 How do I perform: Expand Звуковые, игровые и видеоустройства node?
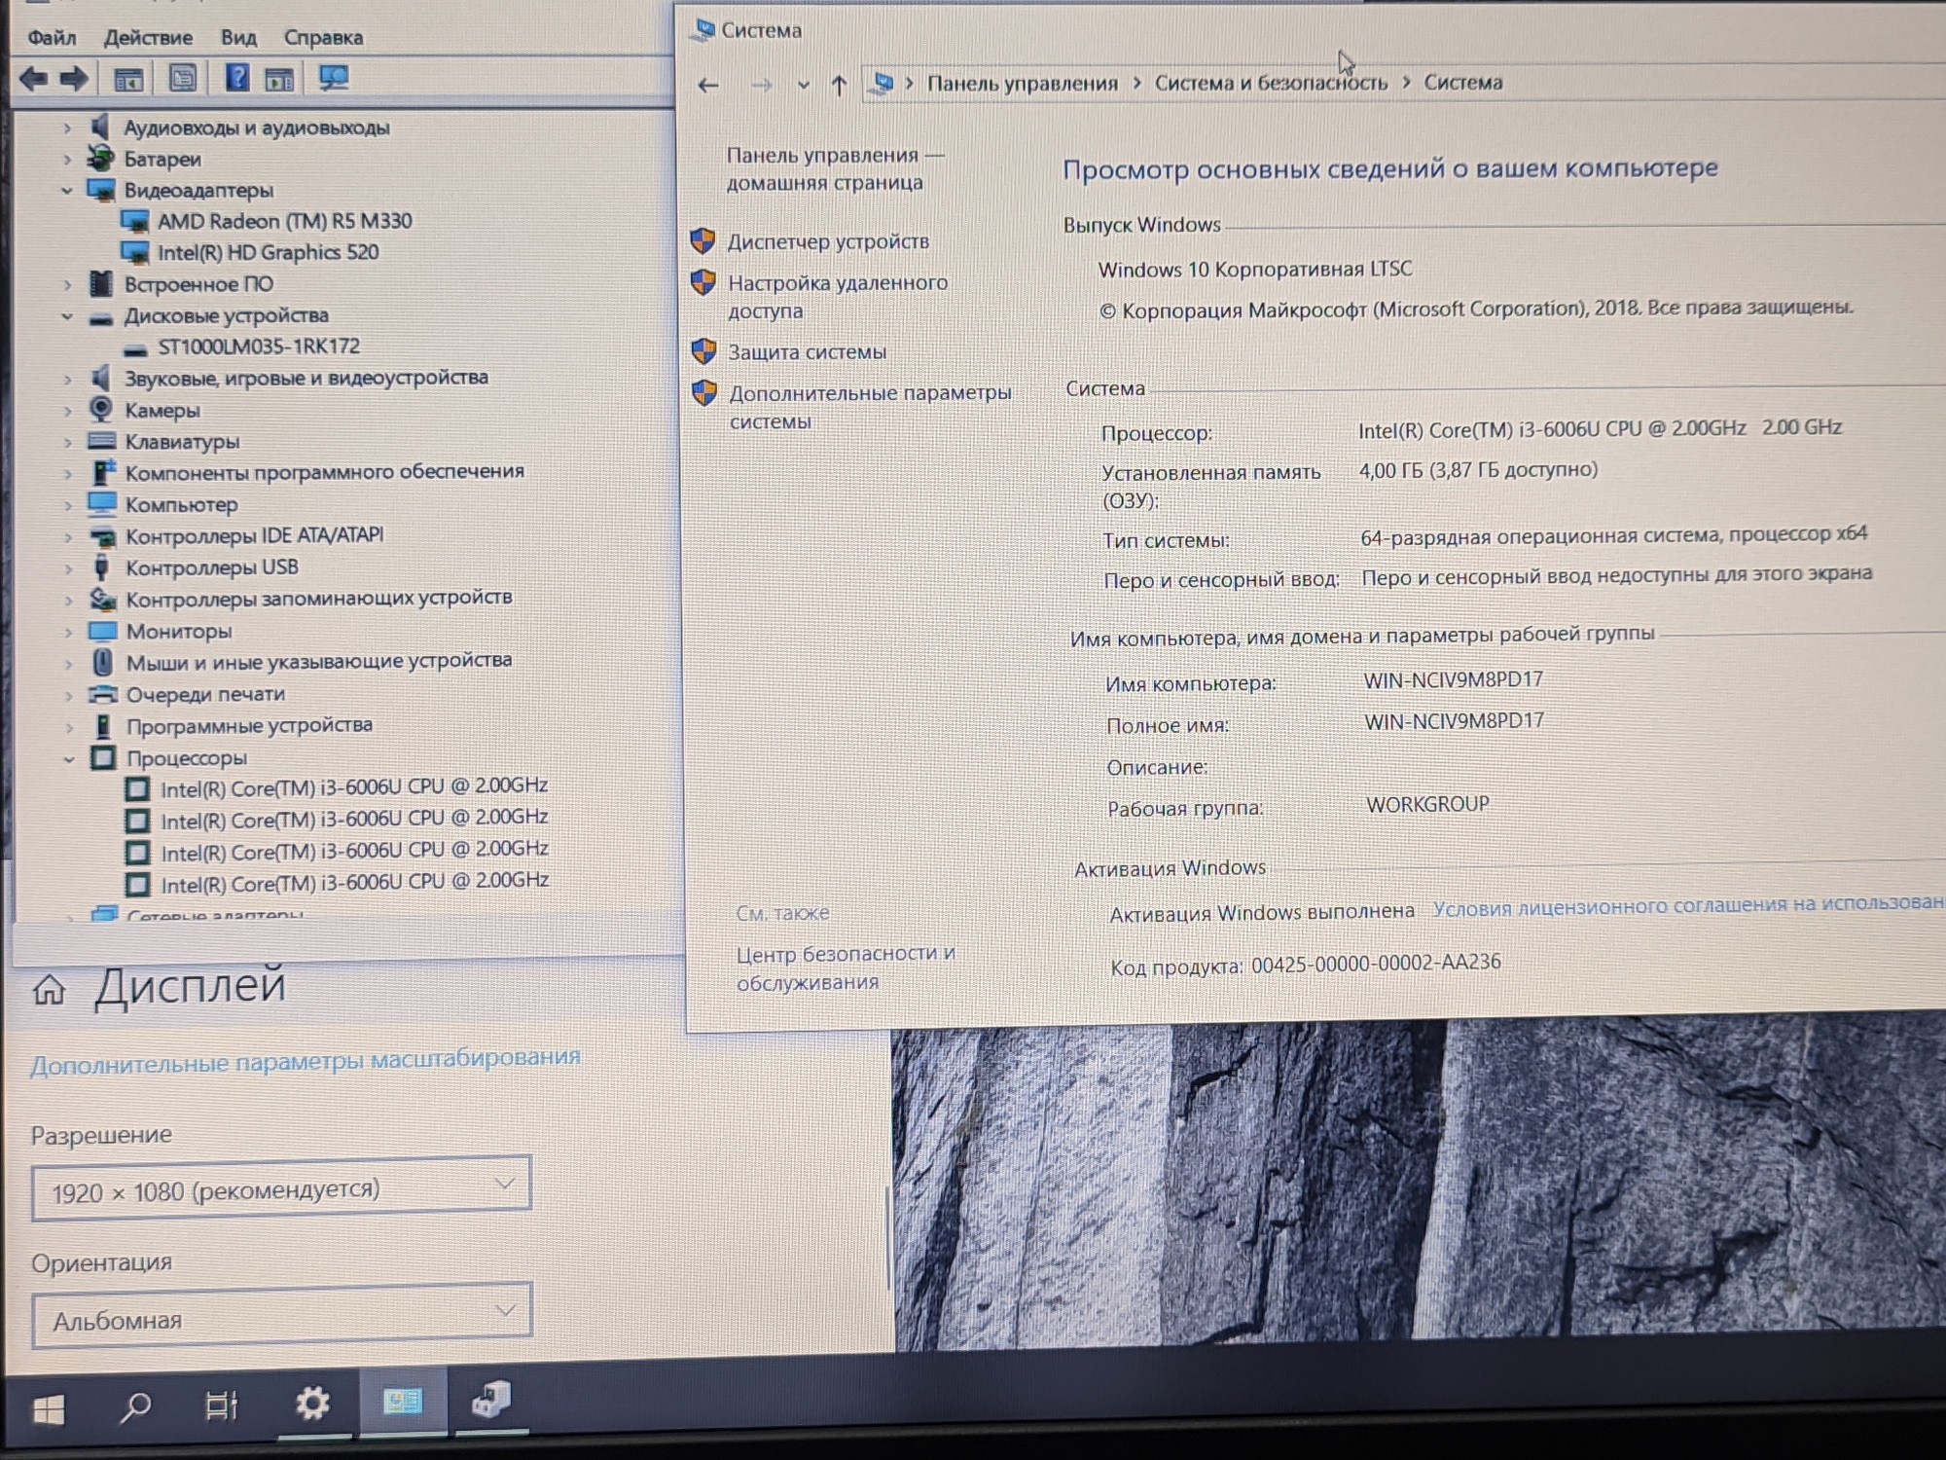(x=67, y=380)
